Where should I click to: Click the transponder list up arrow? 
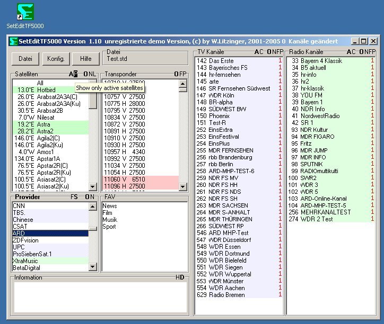coord(183,84)
